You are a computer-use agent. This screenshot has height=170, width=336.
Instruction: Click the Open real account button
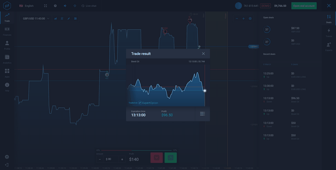tap(304, 6)
